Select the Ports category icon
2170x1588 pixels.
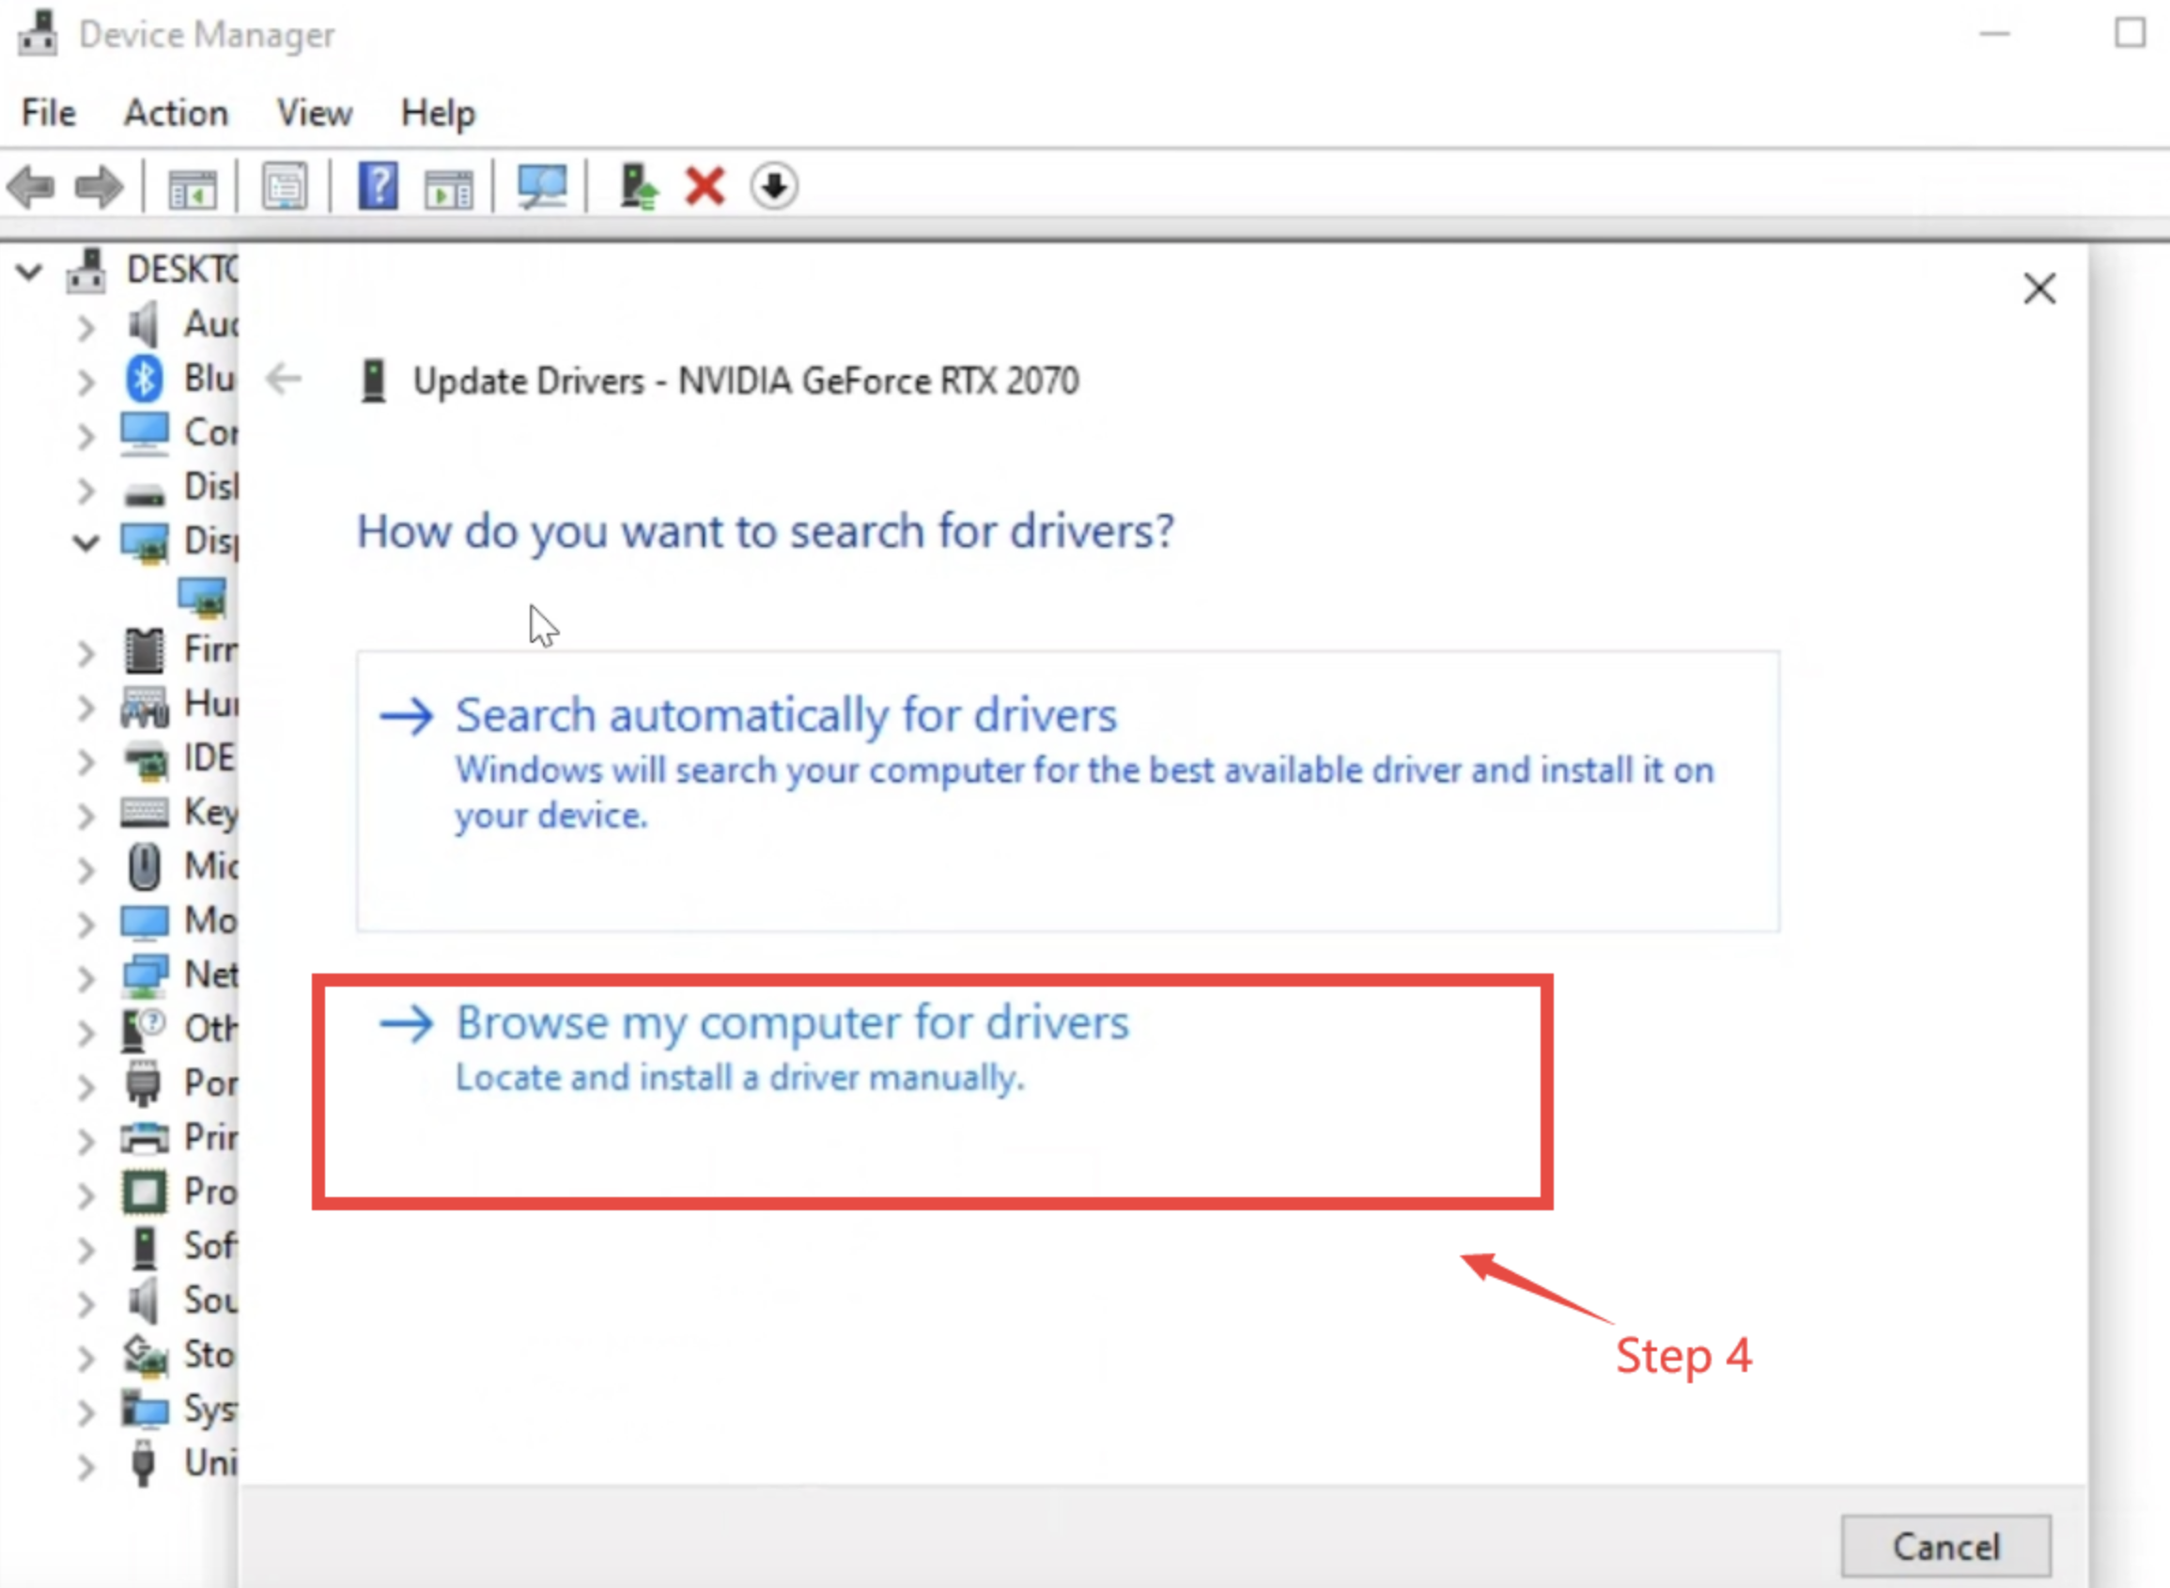[144, 1083]
